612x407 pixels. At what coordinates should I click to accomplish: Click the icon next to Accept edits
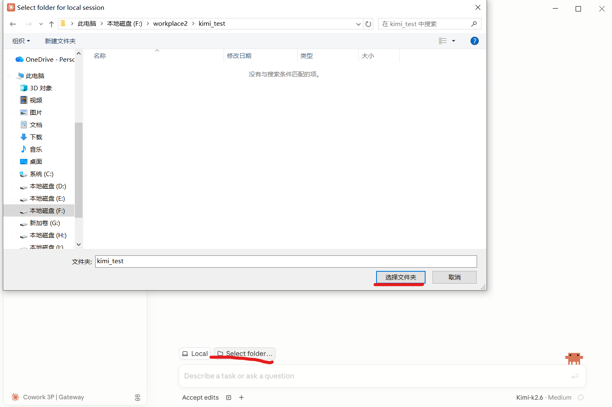click(x=229, y=398)
